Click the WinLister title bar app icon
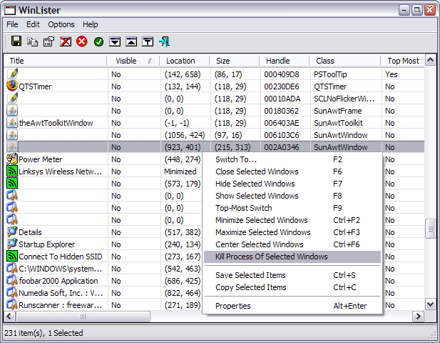The height and width of the screenshot is (343, 440). point(10,11)
